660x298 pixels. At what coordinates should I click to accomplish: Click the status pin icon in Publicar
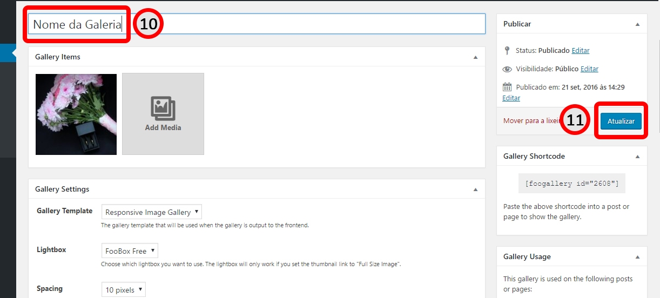(507, 50)
